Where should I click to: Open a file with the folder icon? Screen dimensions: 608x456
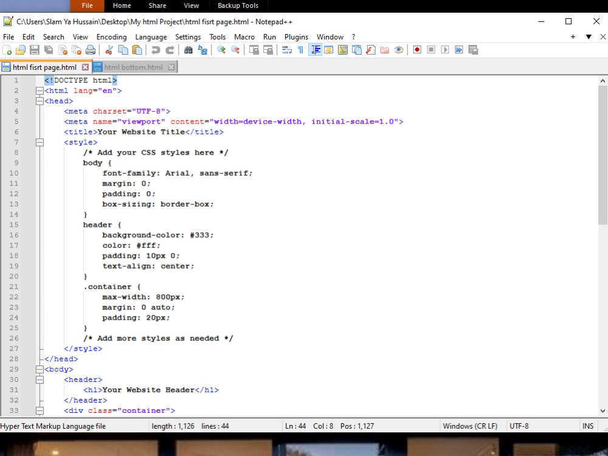click(21, 50)
